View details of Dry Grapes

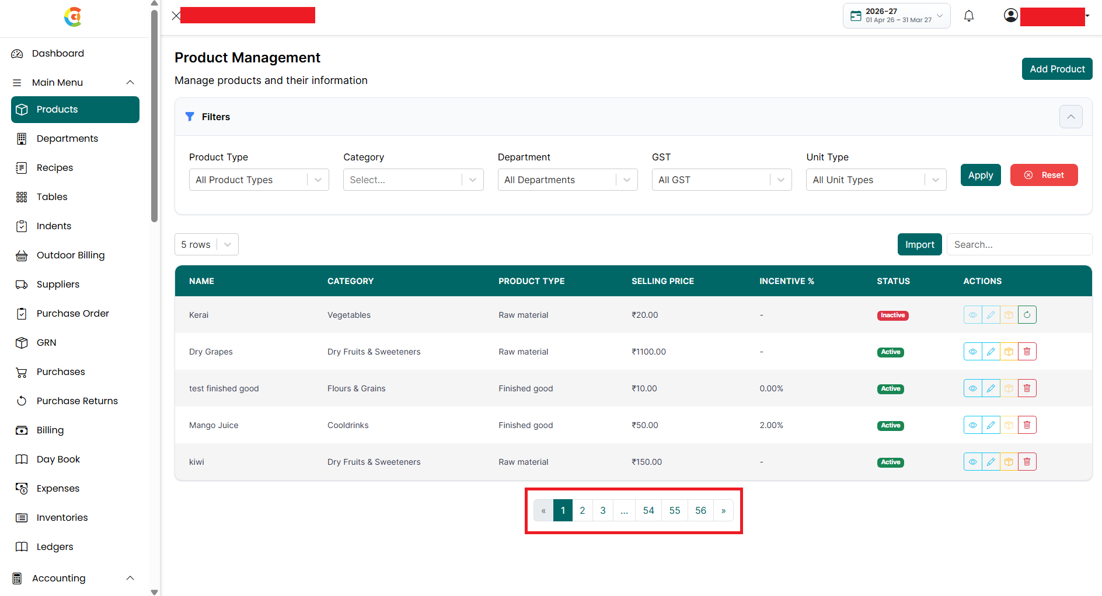tap(972, 352)
